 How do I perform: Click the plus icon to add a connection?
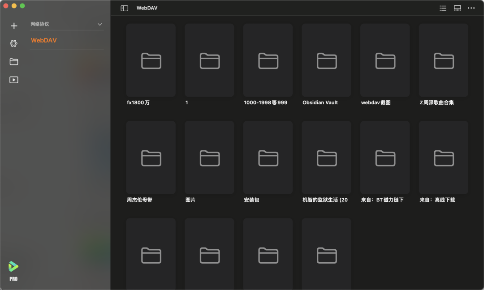coord(14,26)
